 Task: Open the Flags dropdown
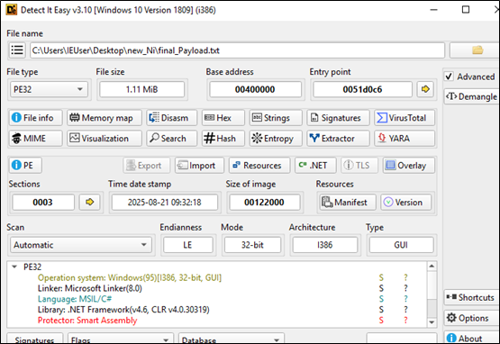tap(121, 339)
